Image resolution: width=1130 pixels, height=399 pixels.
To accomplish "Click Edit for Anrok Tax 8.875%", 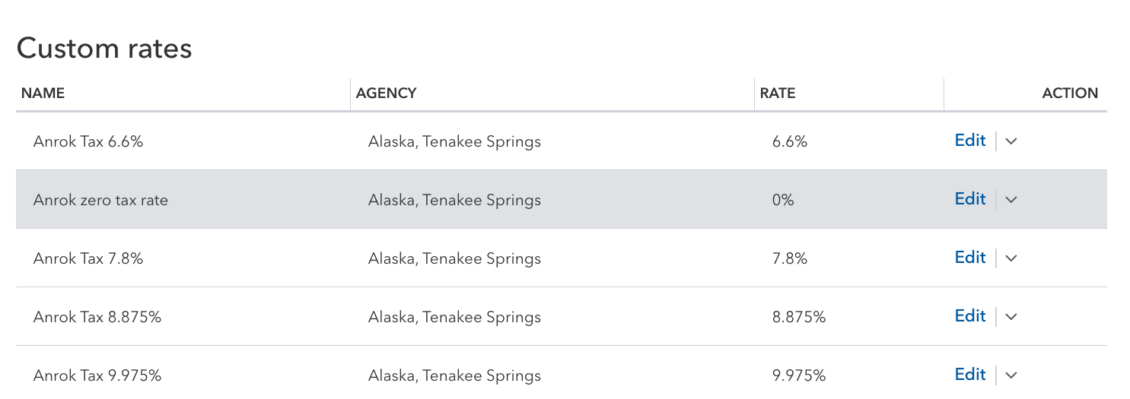I will (x=970, y=316).
